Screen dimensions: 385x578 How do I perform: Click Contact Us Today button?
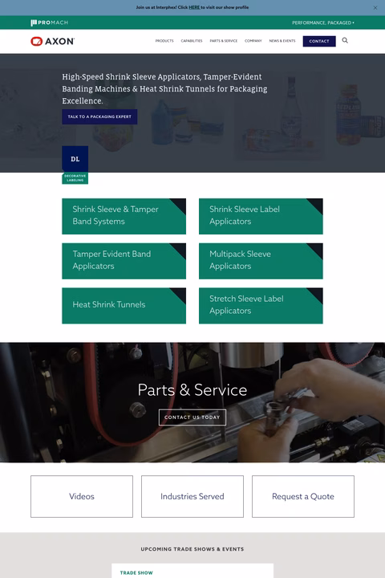[x=192, y=417]
